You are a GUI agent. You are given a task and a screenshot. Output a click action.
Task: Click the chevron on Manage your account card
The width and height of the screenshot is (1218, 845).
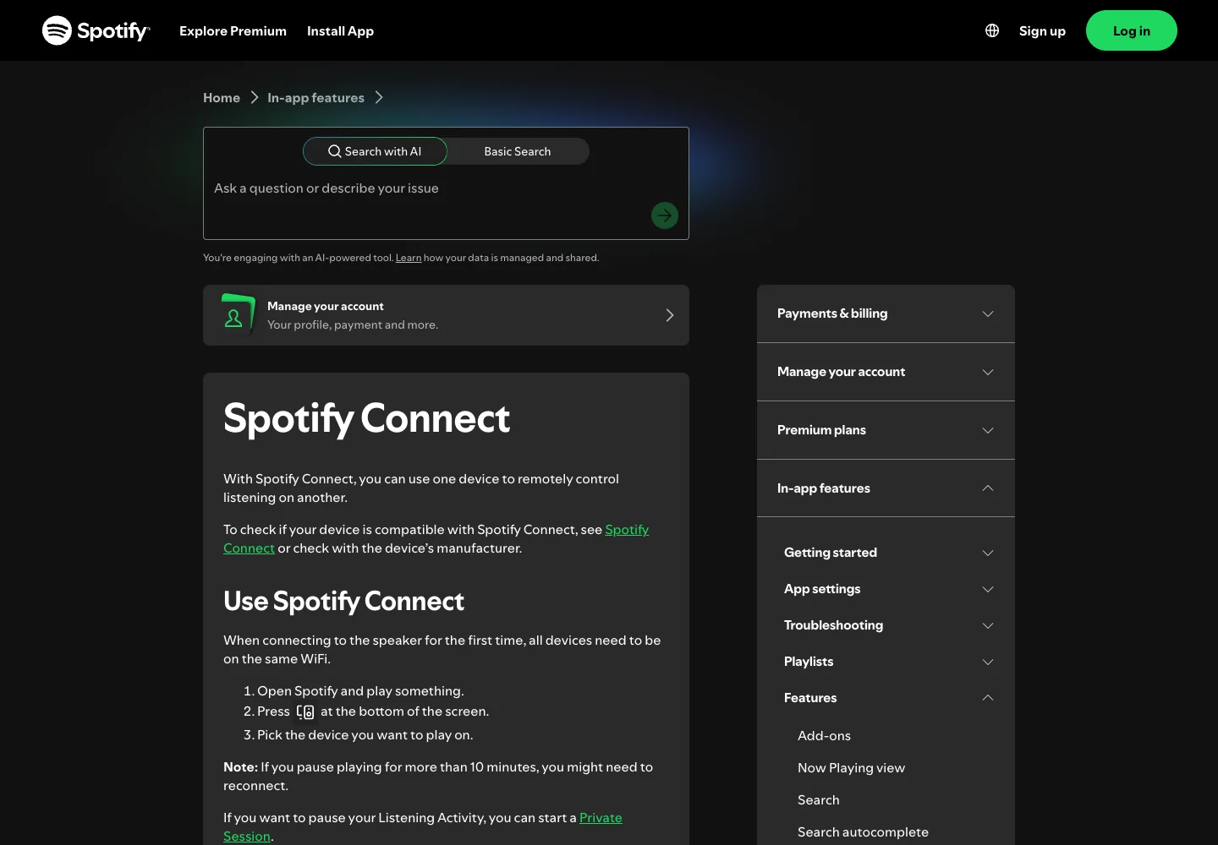(669, 315)
